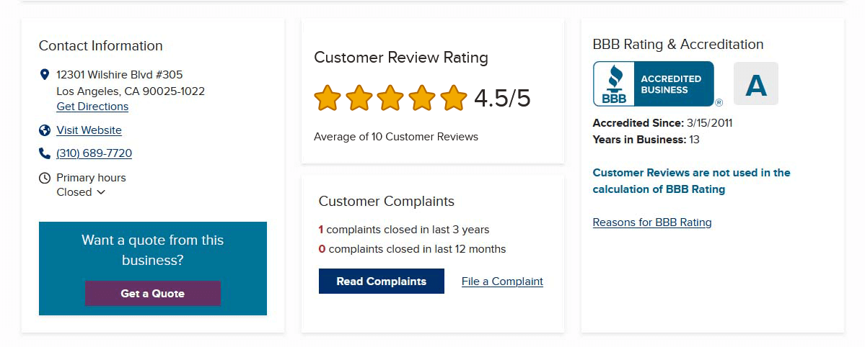Open the File a Complaint link

pos(502,281)
